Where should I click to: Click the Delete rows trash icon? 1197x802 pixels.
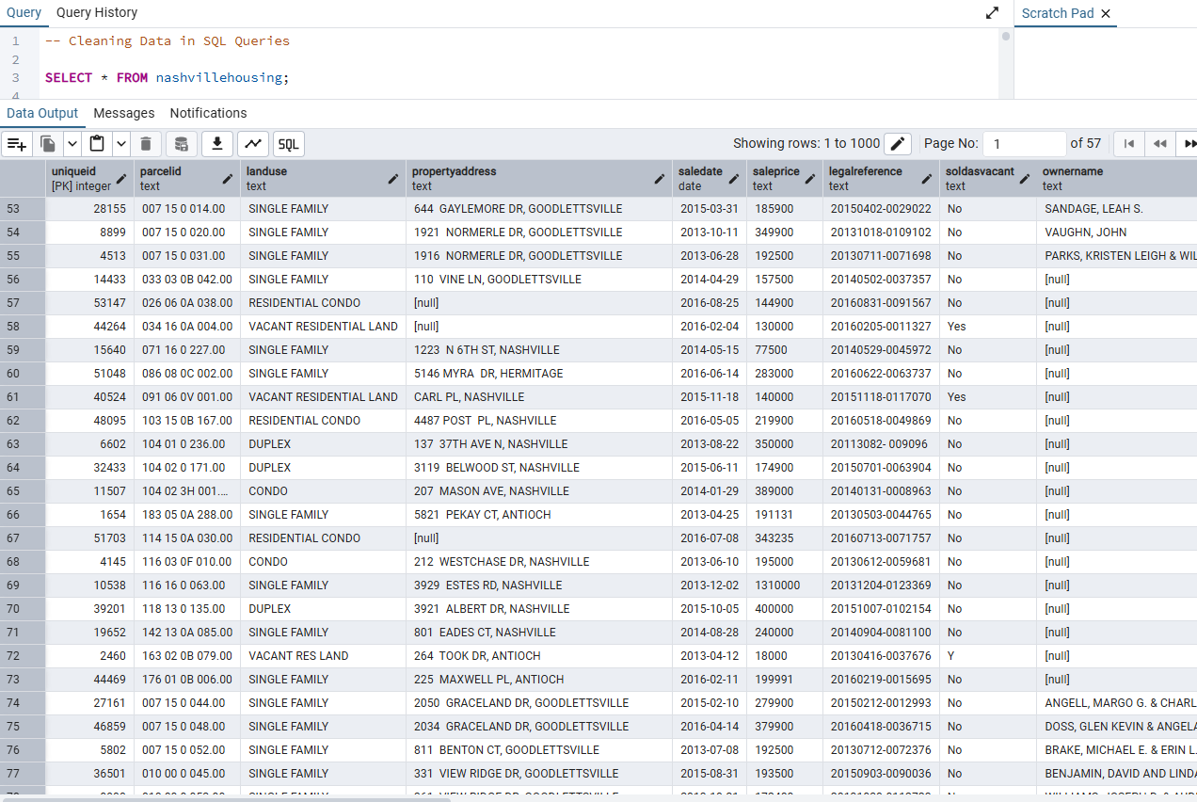145,144
